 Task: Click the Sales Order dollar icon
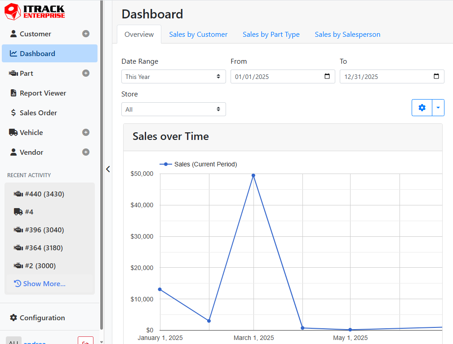click(x=13, y=113)
